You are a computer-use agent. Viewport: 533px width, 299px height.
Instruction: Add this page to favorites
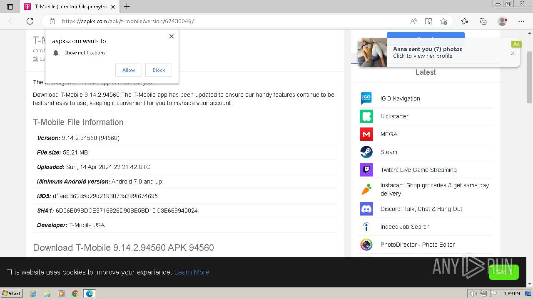[x=443, y=21]
